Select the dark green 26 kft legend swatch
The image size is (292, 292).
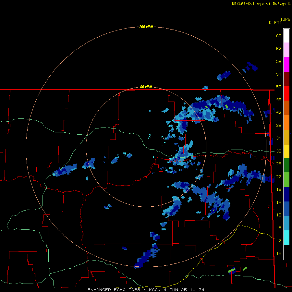point(286,165)
